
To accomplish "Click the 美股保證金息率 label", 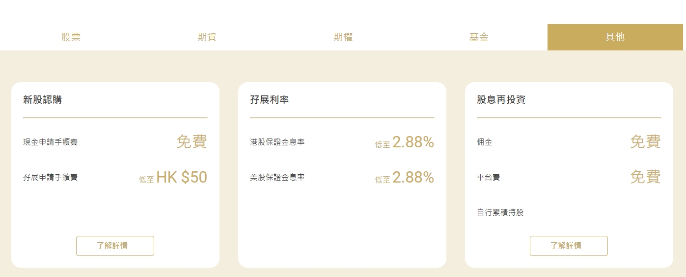I will click(277, 177).
